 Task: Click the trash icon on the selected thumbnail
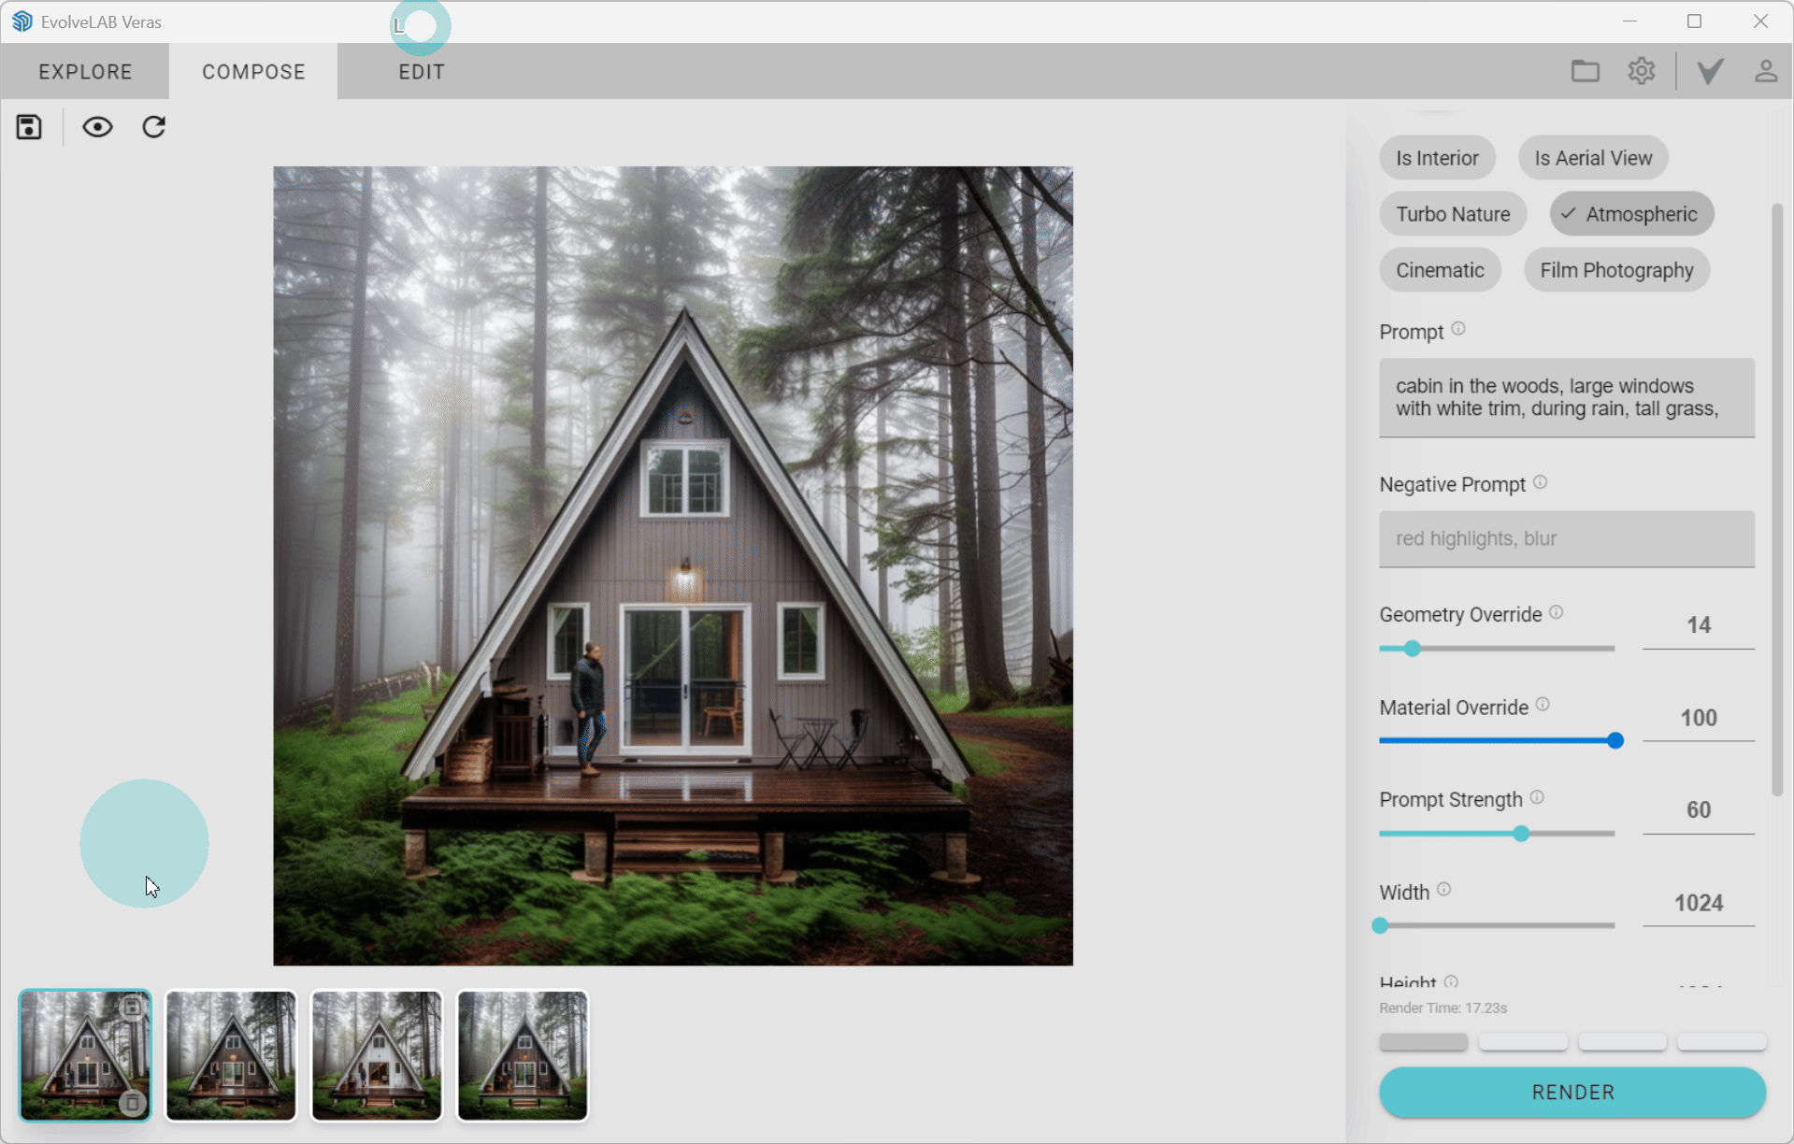coord(132,1104)
